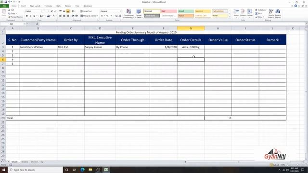The width and height of the screenshot is (308, 173).
Task: Expand the Merge & Center dropdown arrow
Action: coord(98,16)
